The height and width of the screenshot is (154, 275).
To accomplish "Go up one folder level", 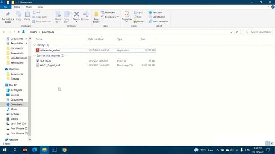I will coord(18,32).
